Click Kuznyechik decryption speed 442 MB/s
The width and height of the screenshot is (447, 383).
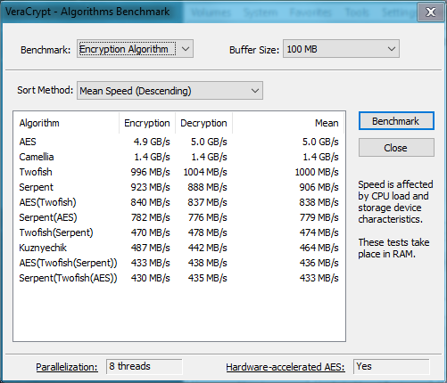[x=207, y=248]
